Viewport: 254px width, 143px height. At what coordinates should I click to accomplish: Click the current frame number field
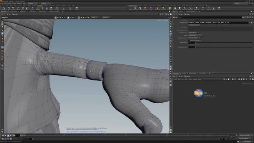point(17,135)
